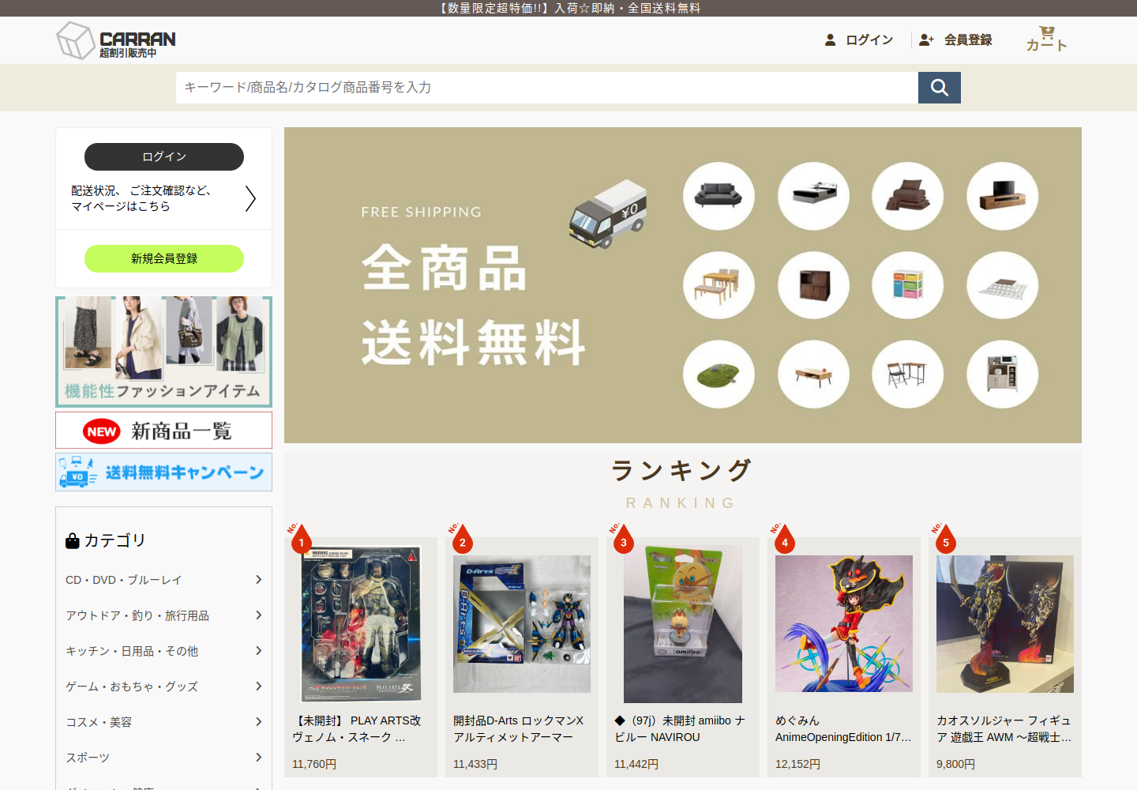Expand ゲーム・おもちゃ・グッズ category
1137x790 pixels.
[164, 687]
